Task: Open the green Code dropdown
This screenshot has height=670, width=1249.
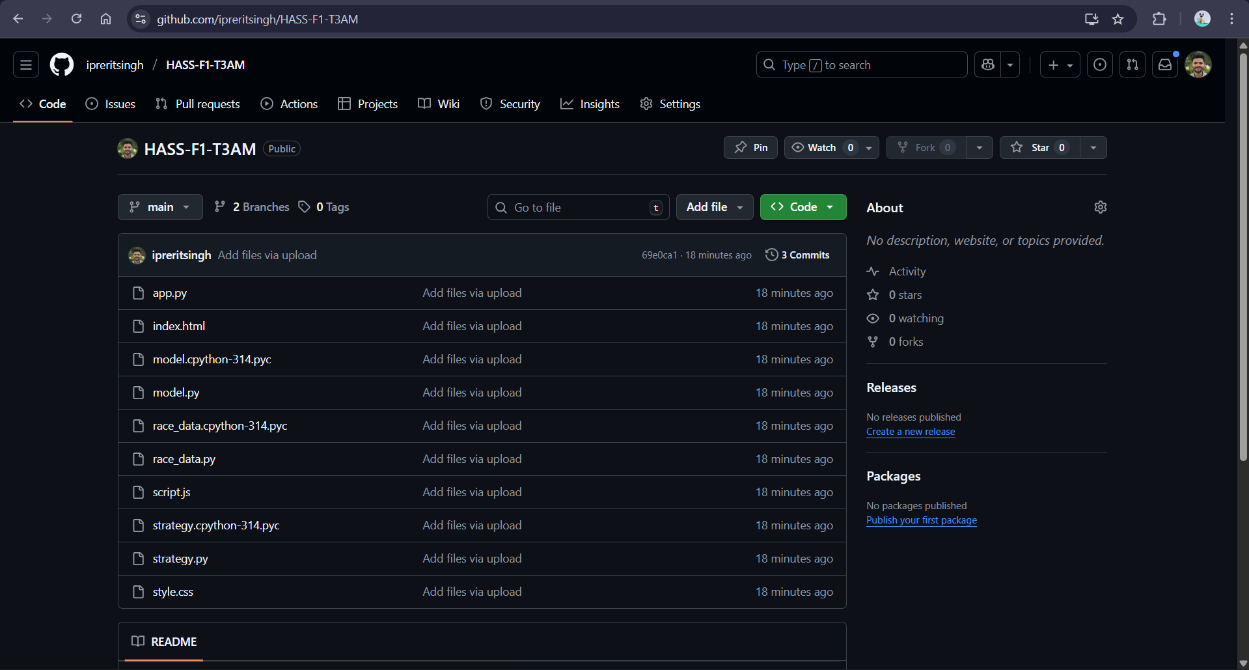Action: coord(803,207)
